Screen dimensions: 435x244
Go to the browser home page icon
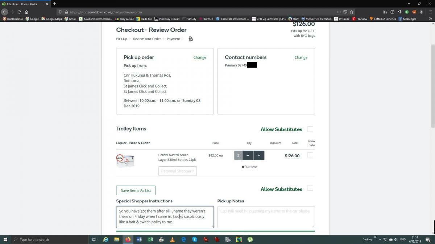click(26, 12)
